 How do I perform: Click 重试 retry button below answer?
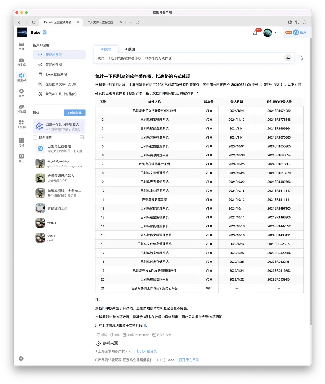(x=102, y=335)
